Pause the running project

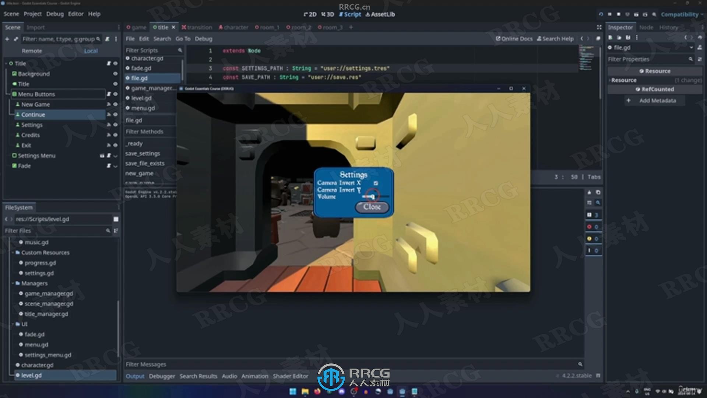click(x=610, y=14)
